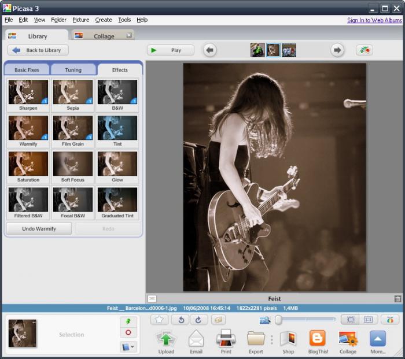Apply the Sharpen effect
This screenshot has height=359, width=405.
tap(28, 95)
